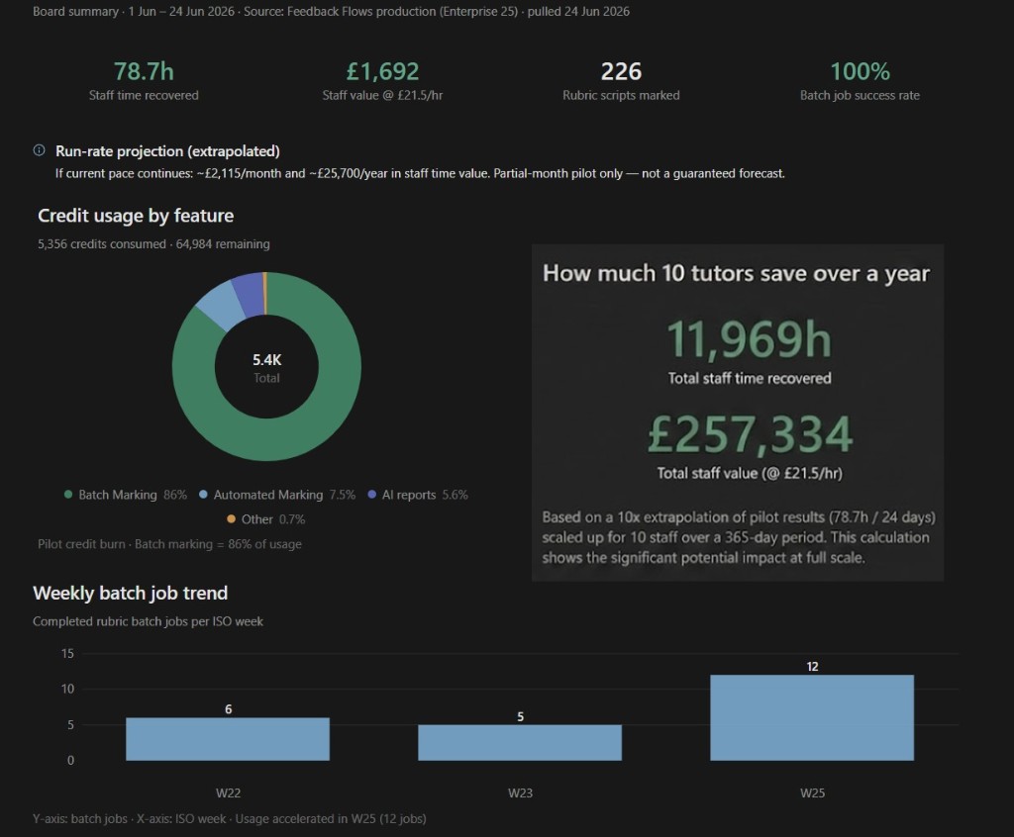Screen dimensions: 1014x837
Task: Click the £257,334 total value figure
Action: point(751,433)
